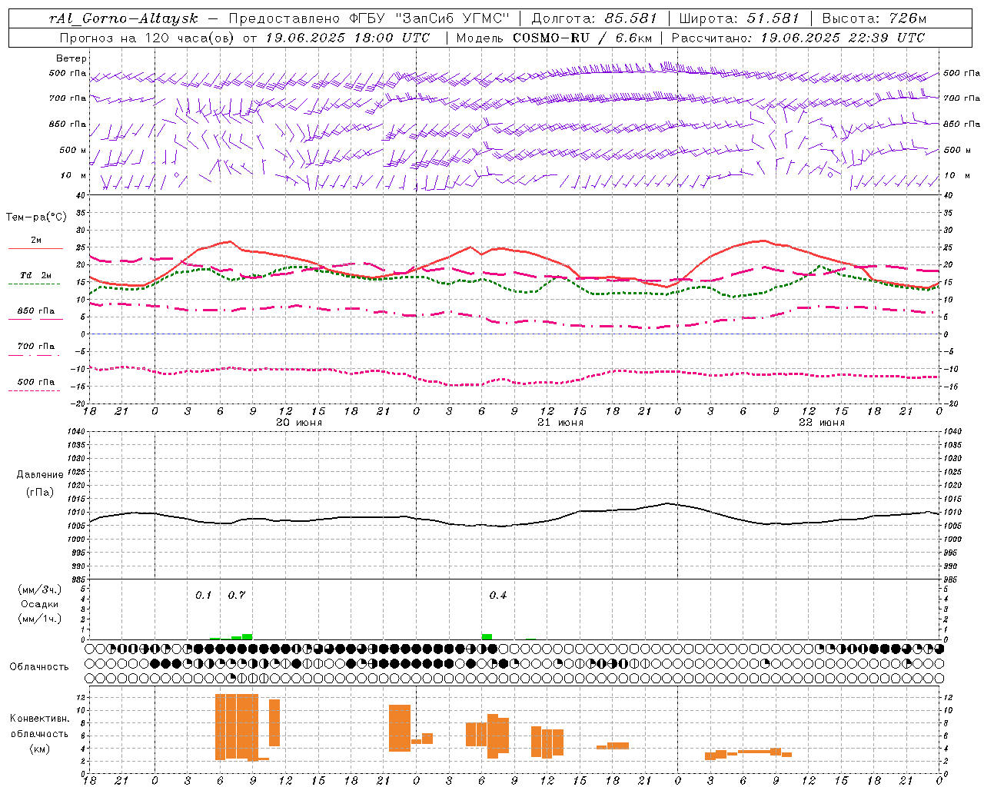
Task: Click the Рассчитано: 19.06.2025 22:39 UTC text
Action: (x=798, y=38)
